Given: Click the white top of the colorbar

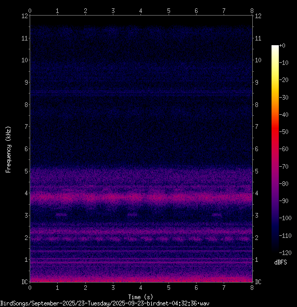Looking at the screenshot, I should (x=275, y=47).
